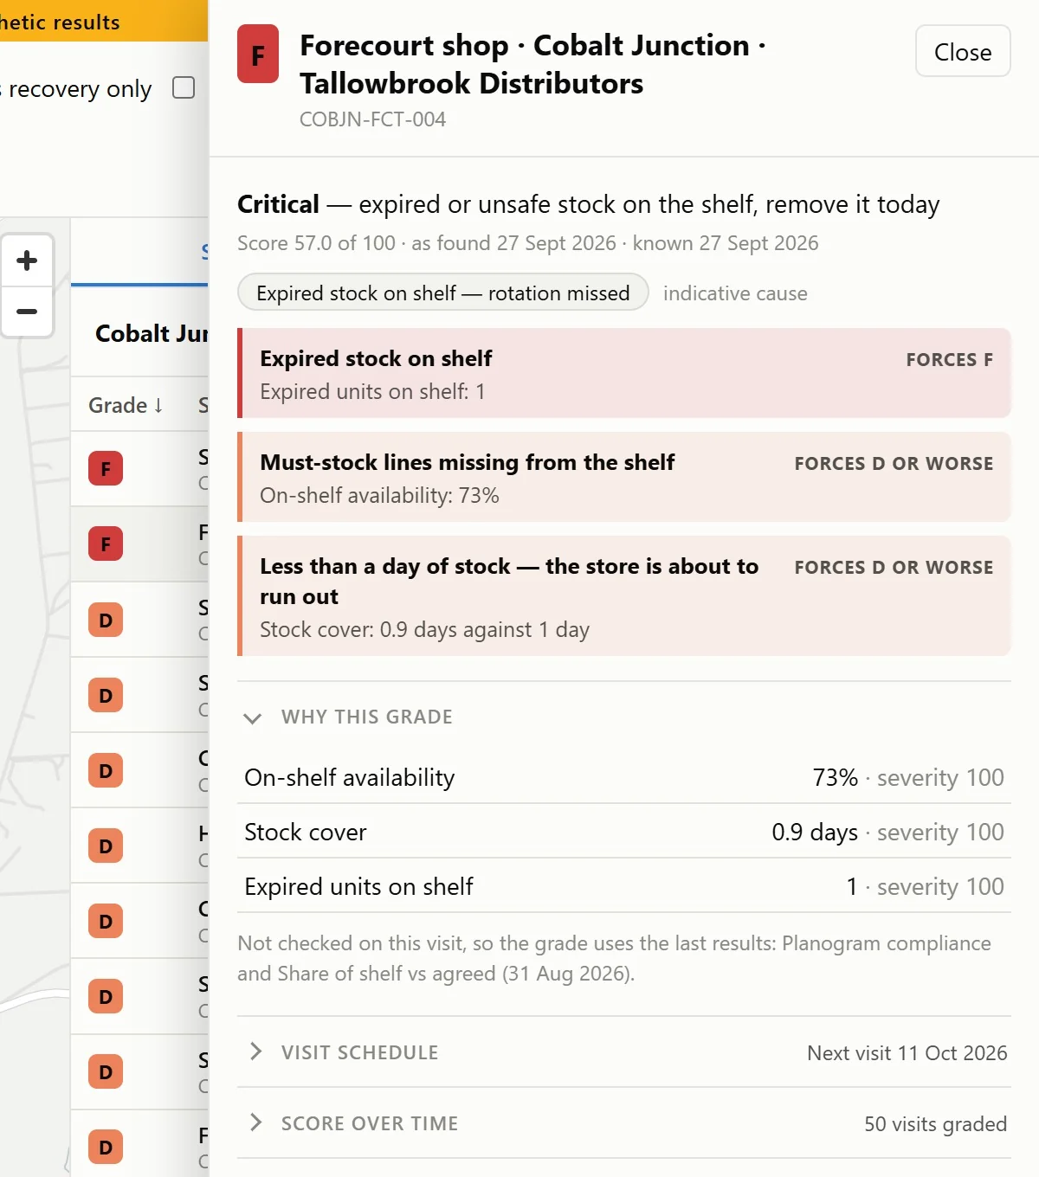Click 'Stock cover: 0.9 days against 1 day'
Screen dimensions: 1039x1177
[424, 629]
